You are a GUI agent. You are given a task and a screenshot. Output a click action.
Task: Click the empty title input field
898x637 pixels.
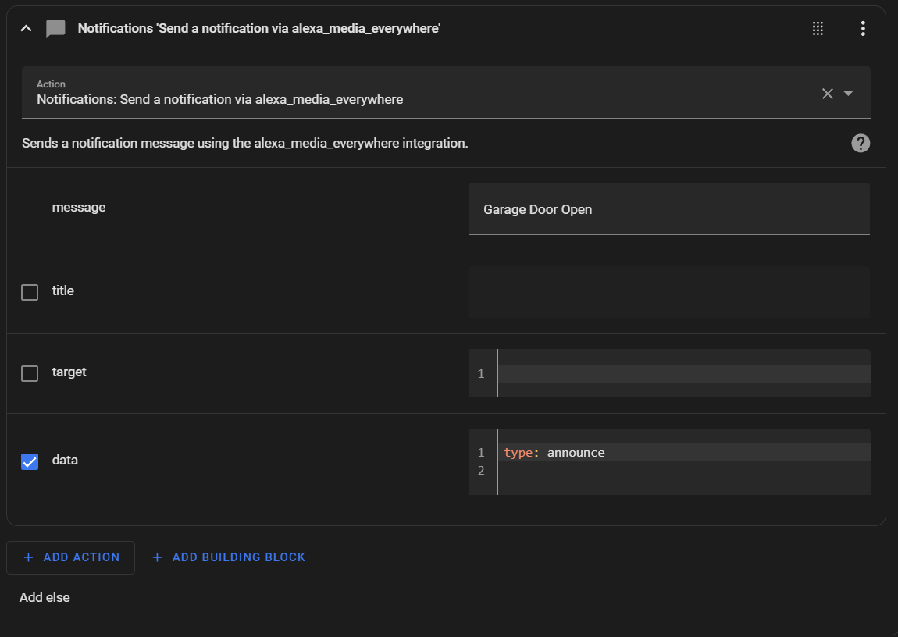668,292
